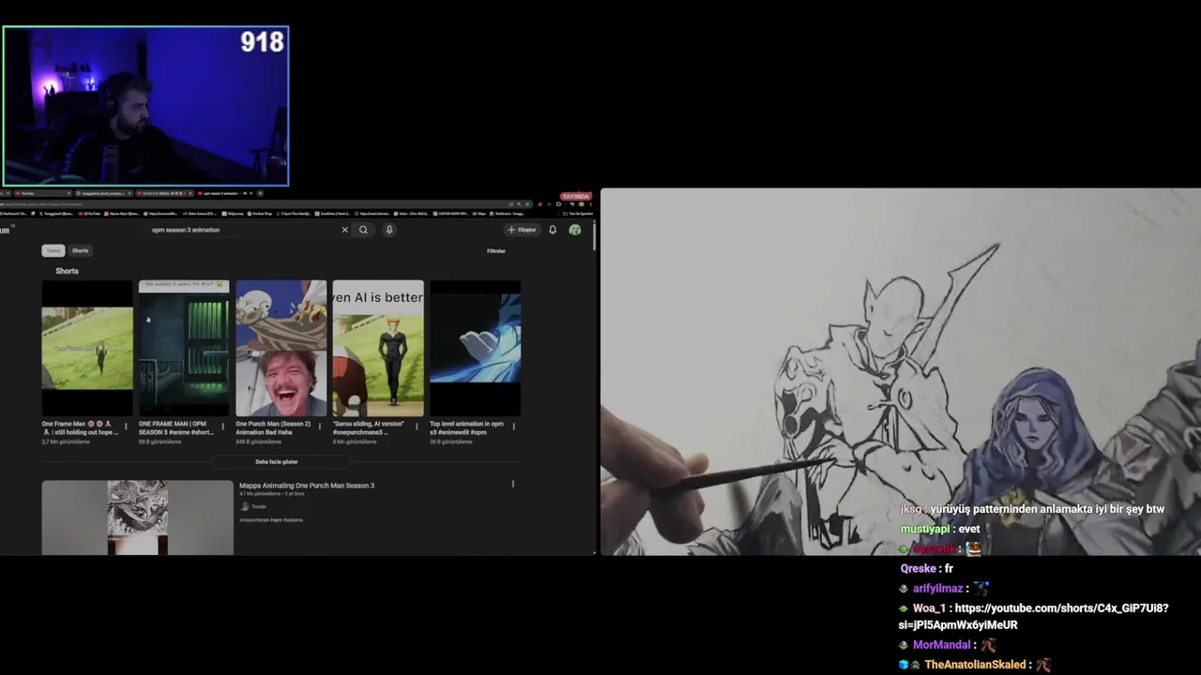The height and width of the screenshot is (675, 1201).
Task: Open the blue hand 'Top level animation' short
Action: tap(475, 348)
